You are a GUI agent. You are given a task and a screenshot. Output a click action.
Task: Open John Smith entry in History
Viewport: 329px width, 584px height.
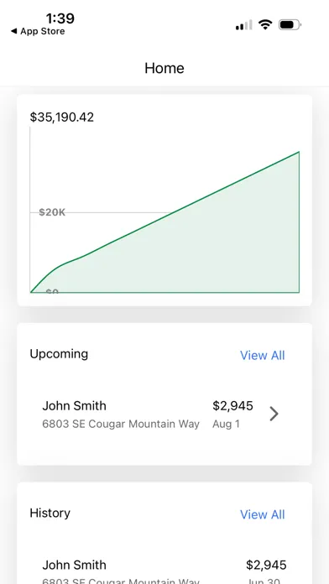pyautogui.click(x=164, y=571)
